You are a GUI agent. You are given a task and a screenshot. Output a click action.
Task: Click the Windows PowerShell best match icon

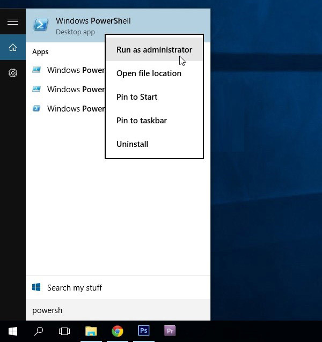(x=41, y=25)
